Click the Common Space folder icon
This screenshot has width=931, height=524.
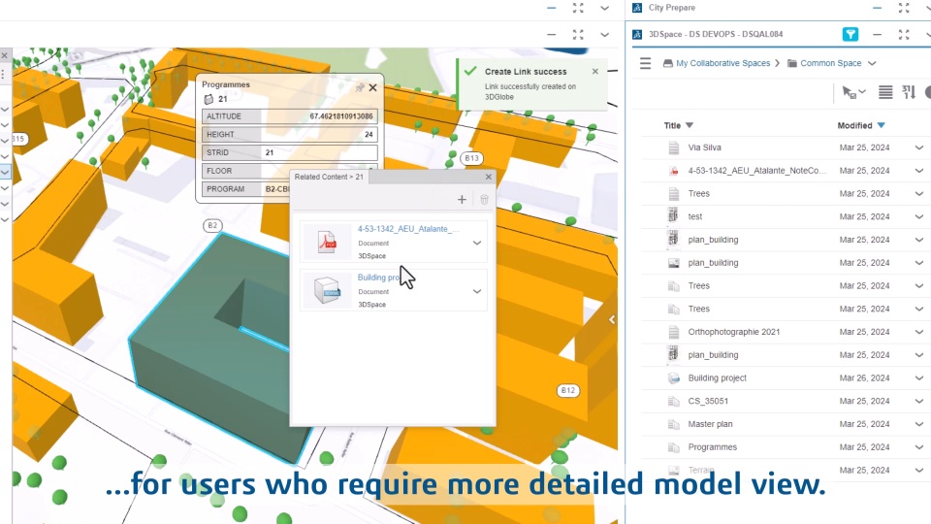tap(792, 63)
